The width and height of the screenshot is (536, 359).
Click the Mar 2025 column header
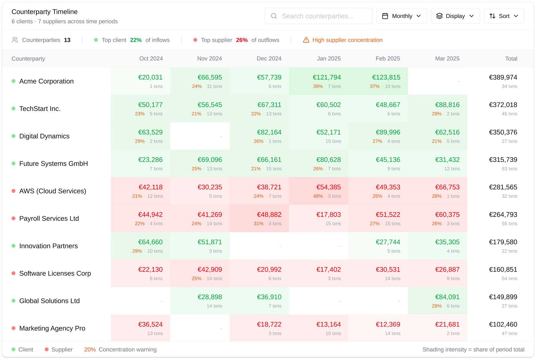tap(447, 58)
